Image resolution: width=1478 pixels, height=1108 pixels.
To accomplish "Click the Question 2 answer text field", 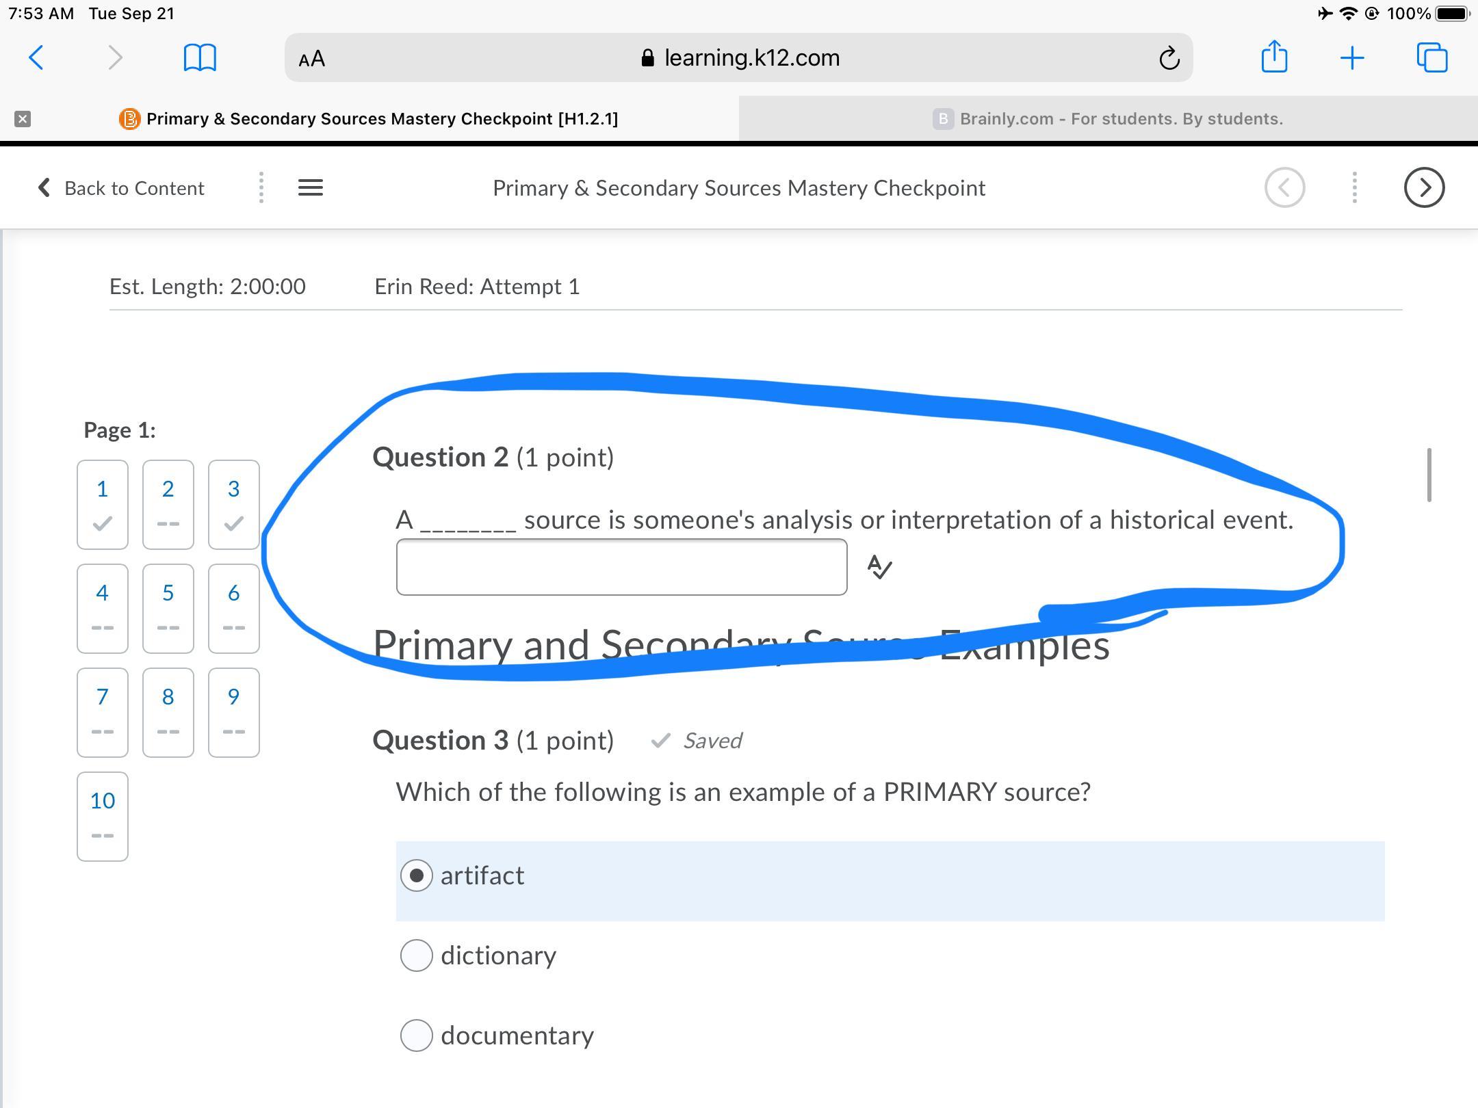I will 621,567.
